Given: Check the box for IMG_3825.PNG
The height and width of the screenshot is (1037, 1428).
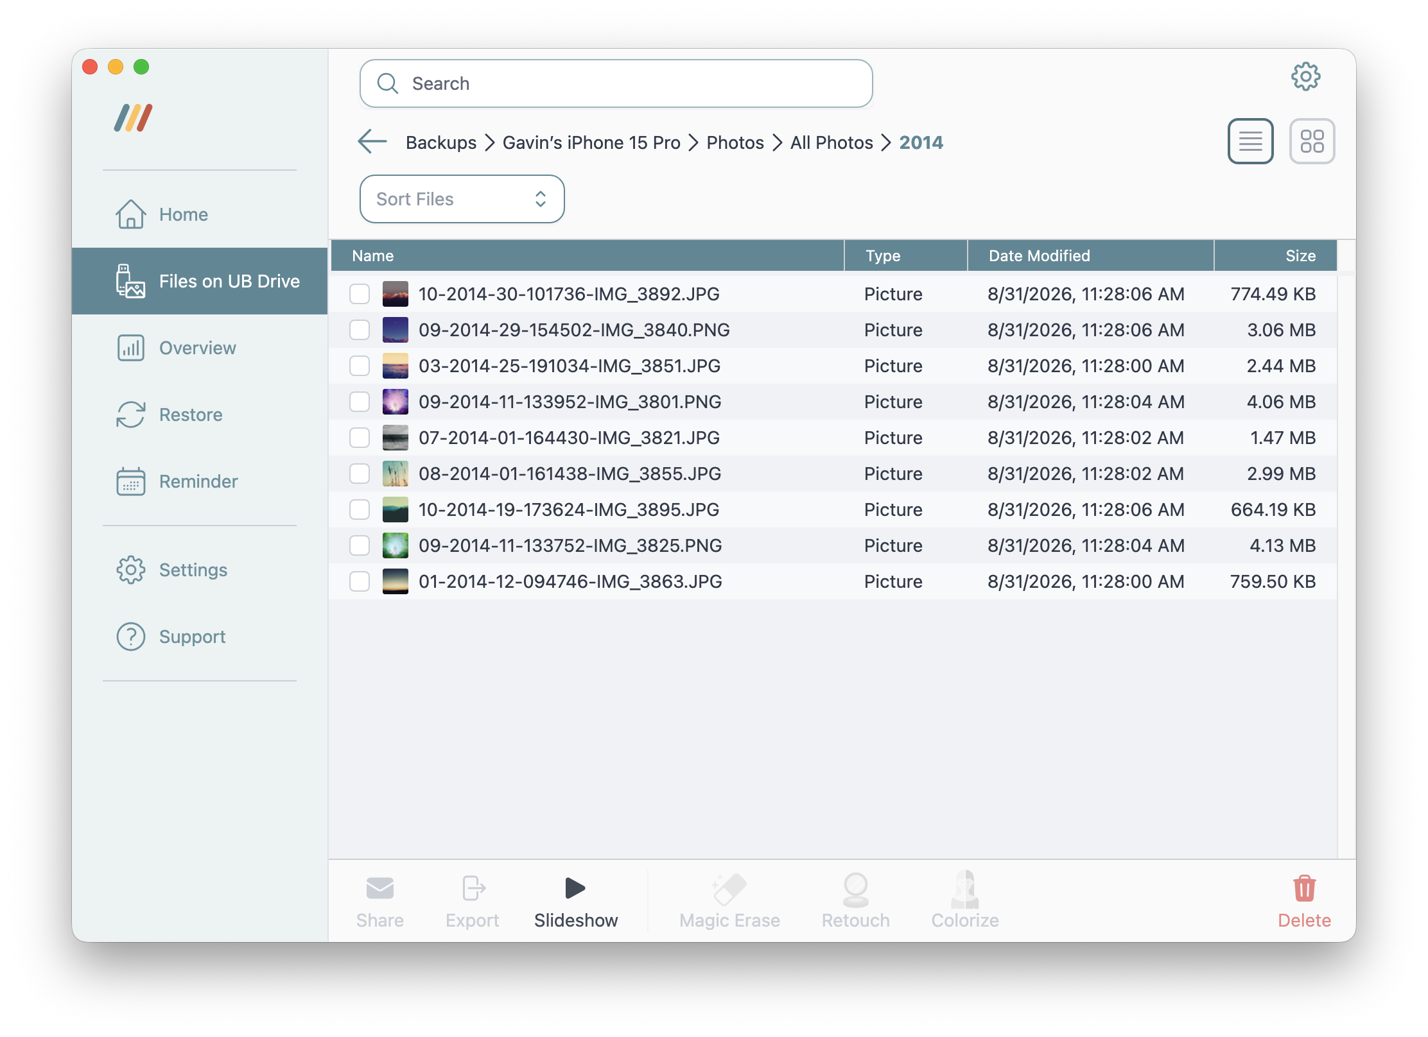Looking at the screenshot, I should tap(360, 545).
